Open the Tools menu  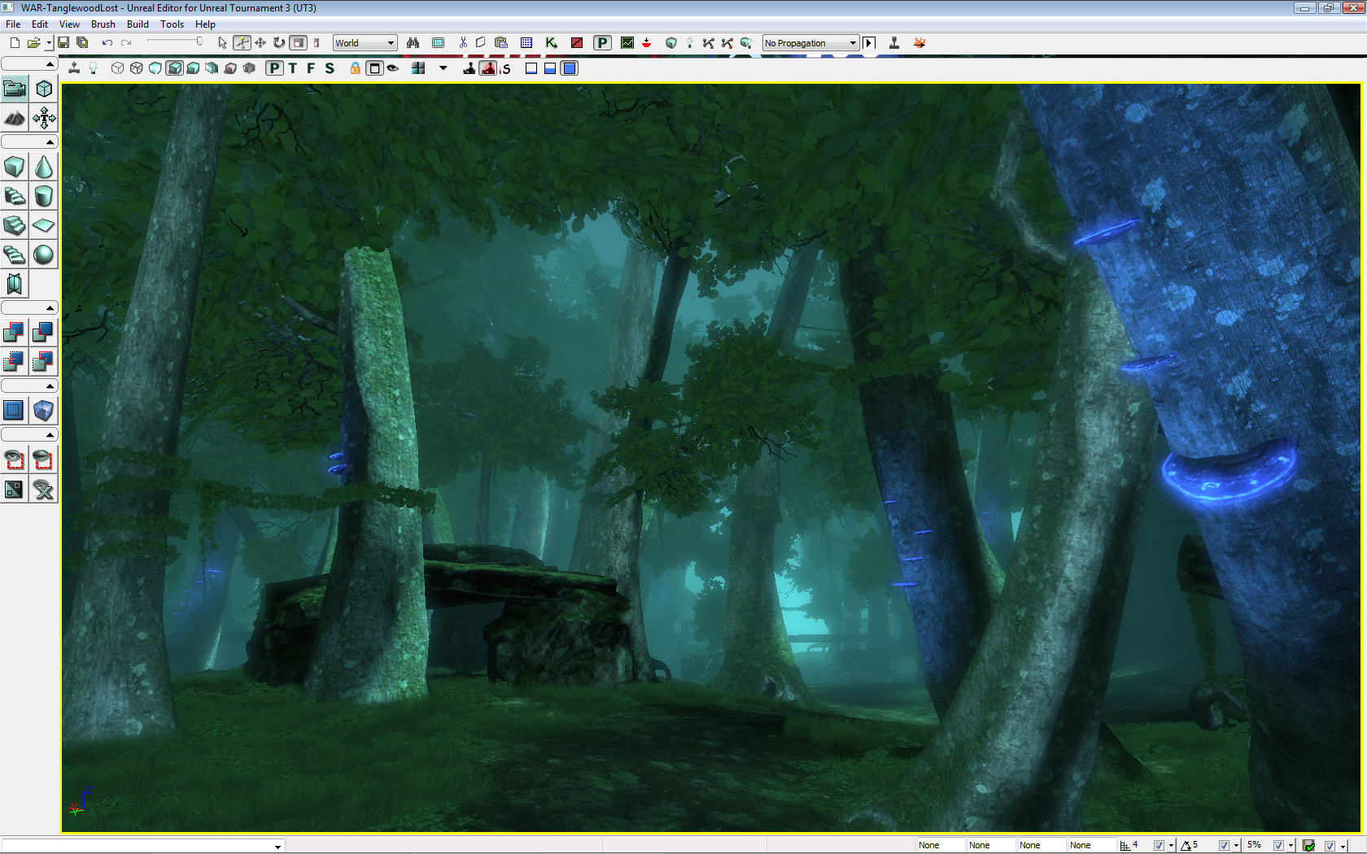(x=173, y=24)
